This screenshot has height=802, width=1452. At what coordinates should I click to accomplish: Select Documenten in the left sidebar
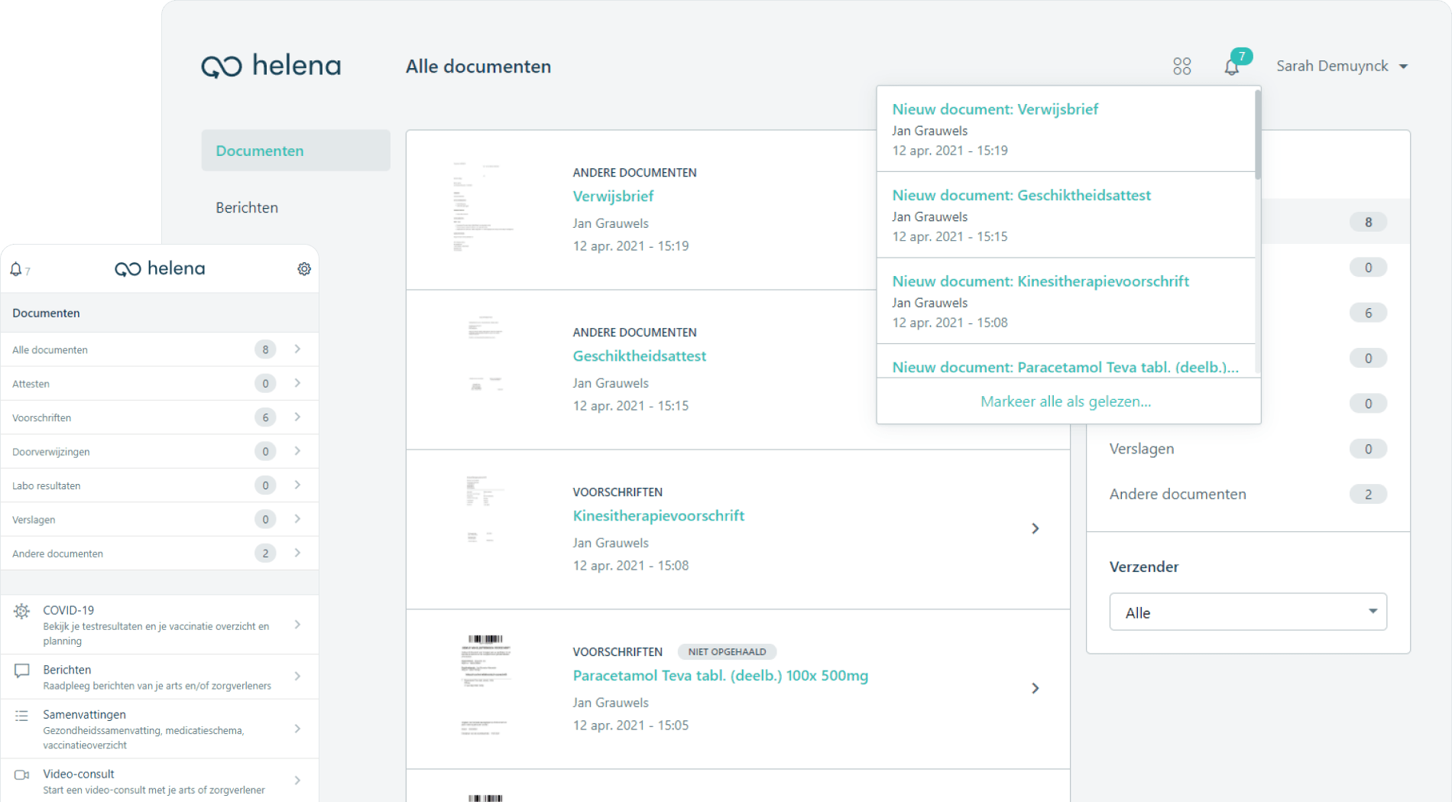pos(296,151)
